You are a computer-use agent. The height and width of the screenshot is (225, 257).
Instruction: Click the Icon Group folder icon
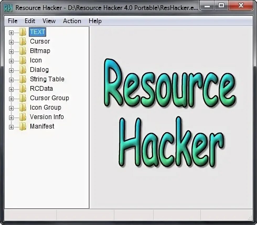[23, 108]
